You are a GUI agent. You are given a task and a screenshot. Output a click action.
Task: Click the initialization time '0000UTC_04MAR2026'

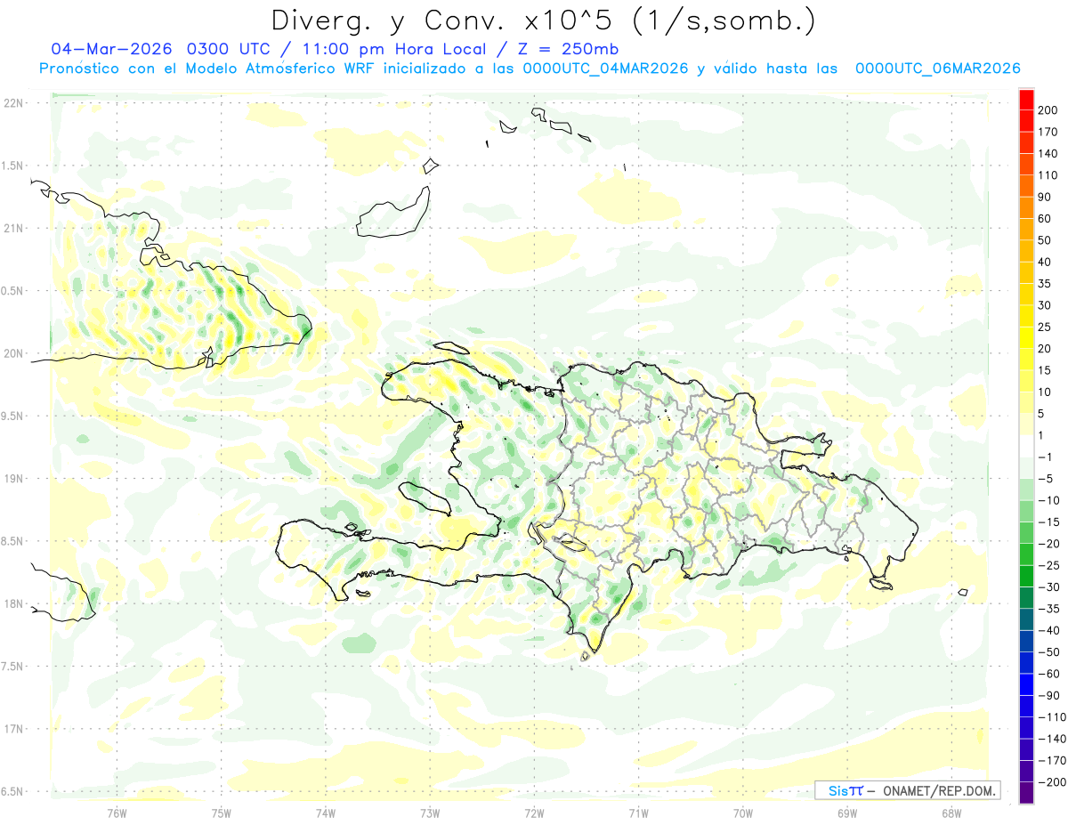(606, 69)
